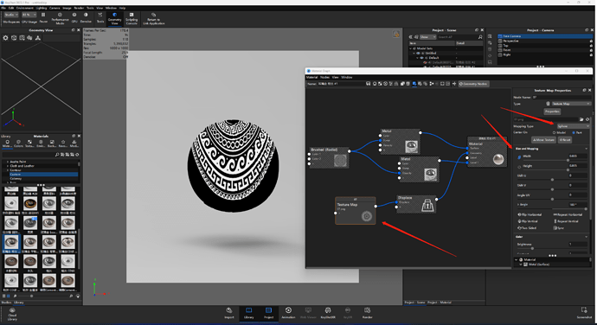Open the Camera menu

coord(55,8)
